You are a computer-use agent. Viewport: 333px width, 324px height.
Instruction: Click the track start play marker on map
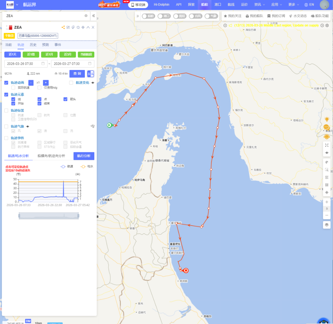[x=109, y=125]
